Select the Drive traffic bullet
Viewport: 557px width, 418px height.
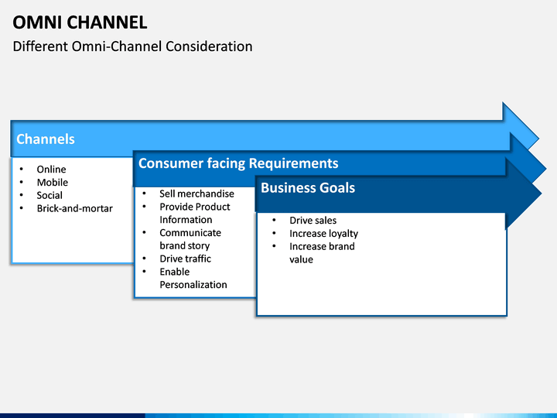click(x=186, y=259)
